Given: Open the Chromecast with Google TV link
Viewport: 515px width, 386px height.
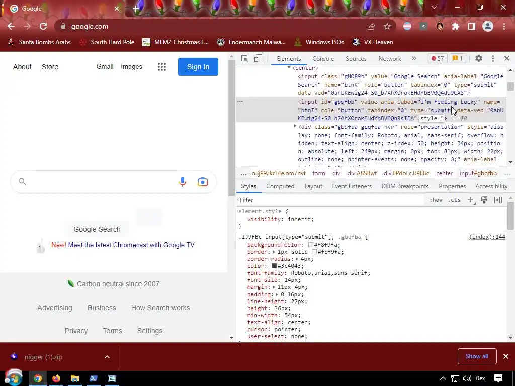Looking at the screenshot, I should click(x=131, y=245).
